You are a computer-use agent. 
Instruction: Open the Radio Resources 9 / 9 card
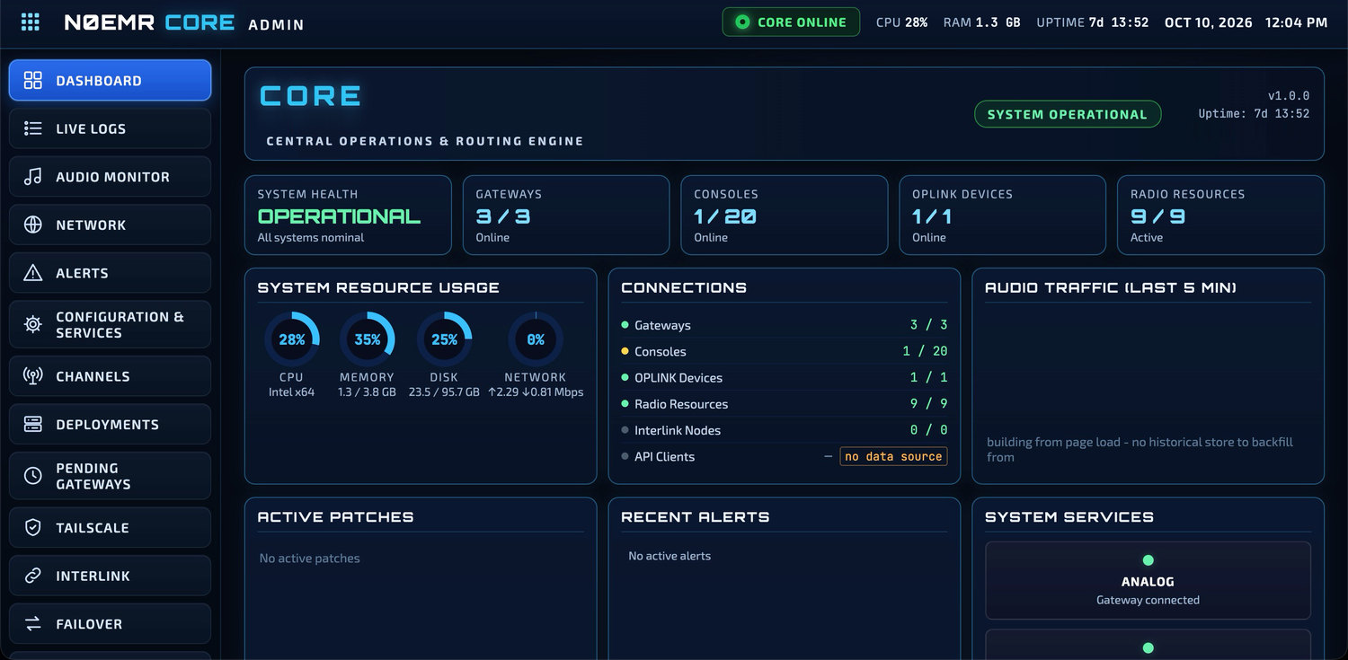1220,216
